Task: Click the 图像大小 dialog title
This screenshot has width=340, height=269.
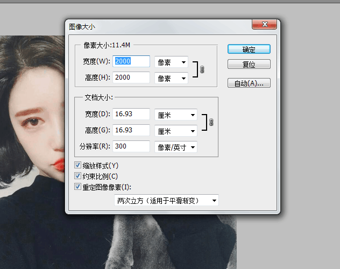Action: click(x=82, y=27)
